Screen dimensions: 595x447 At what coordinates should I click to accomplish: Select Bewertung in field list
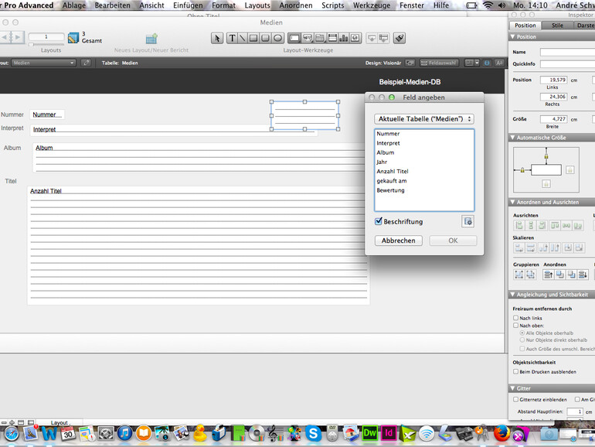coord(424,190)
